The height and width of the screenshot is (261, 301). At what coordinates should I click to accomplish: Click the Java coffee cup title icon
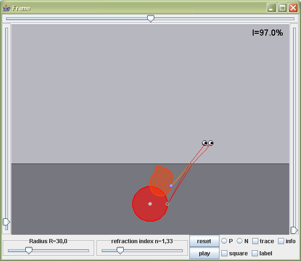pos(7,8)
